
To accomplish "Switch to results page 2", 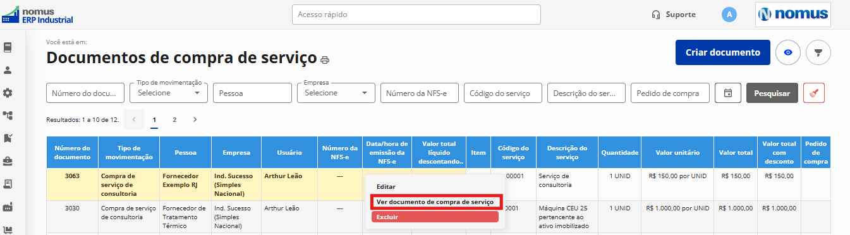I will (174, 119).
